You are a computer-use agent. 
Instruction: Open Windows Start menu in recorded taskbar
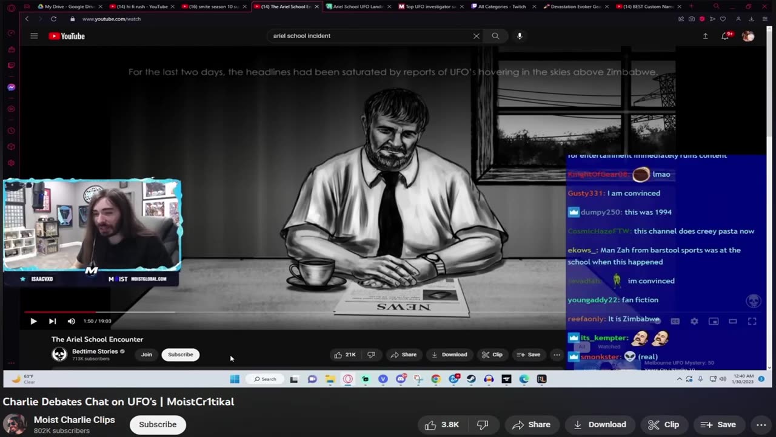click(x=235, y=379)
